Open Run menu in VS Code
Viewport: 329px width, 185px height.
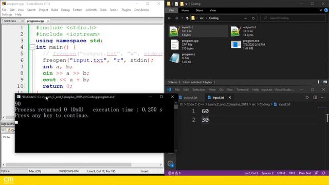click(x=230, y=89)
